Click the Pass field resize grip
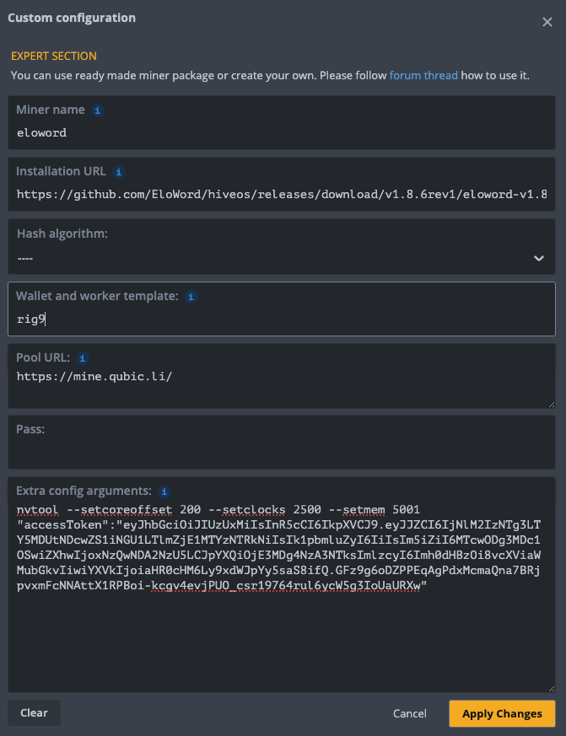The image size is (566, 736). tap(553, 463)
